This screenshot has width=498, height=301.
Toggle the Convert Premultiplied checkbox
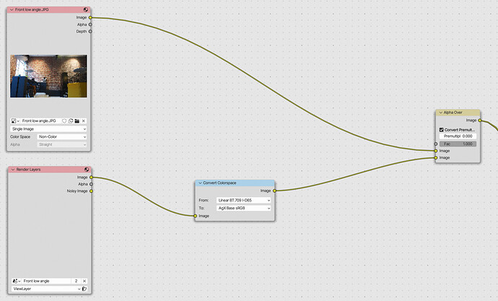click(442, 129)
